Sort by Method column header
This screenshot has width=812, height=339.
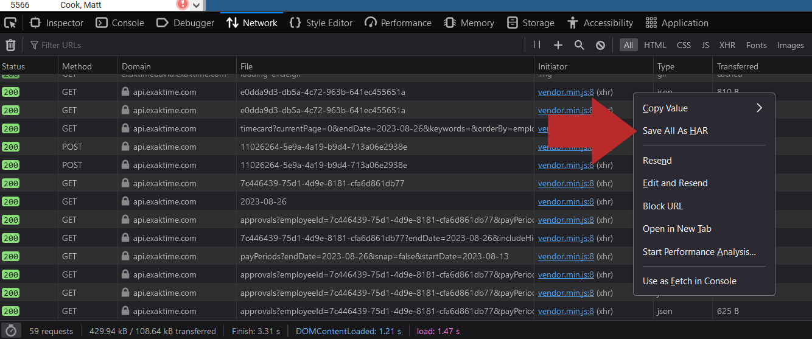coord(88,66)
